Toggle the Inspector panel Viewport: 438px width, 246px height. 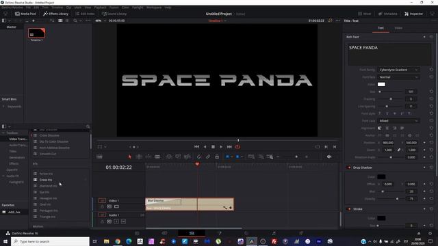[x=413, y=14]
